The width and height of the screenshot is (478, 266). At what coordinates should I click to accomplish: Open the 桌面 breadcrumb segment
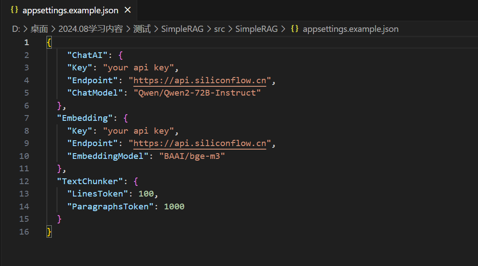point(39,29)
